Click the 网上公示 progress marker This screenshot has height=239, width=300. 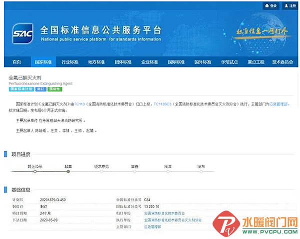(x=35, y=172)
